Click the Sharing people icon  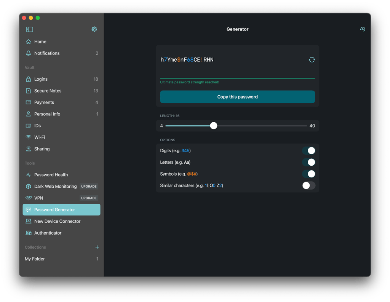(x=29, y=149)
